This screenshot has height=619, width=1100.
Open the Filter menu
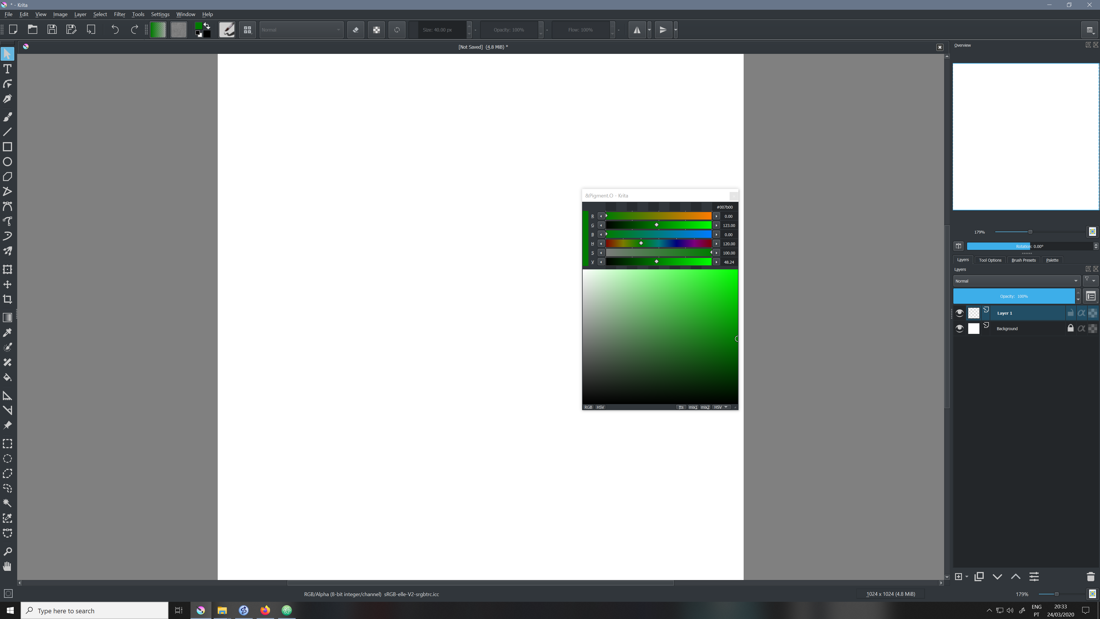[x=119, y=14]
